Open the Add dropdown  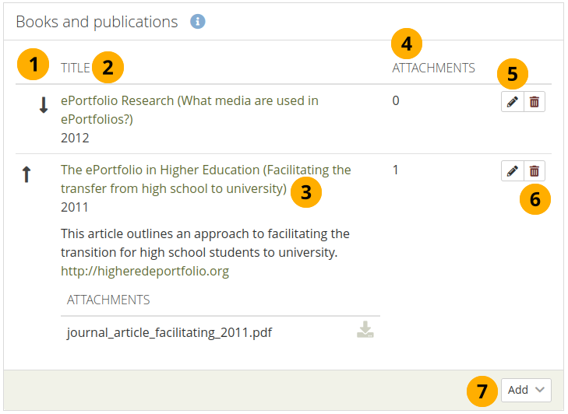pyautogui.click(x=526, y=390)
